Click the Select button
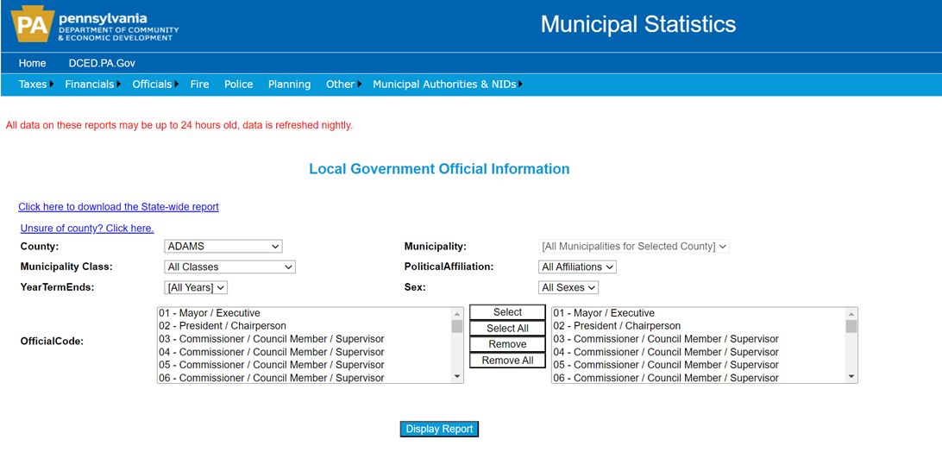 (507, 312)
